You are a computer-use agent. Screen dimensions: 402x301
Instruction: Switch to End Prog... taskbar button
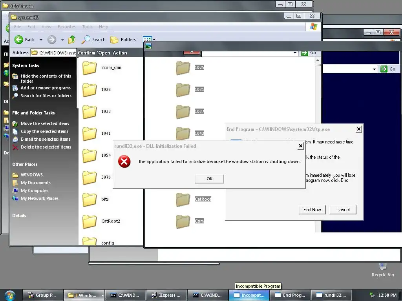(290, 295)
